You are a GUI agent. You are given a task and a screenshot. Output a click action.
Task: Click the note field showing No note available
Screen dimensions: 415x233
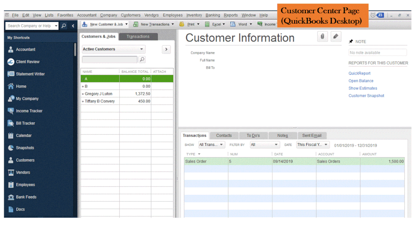click(378, 53)
